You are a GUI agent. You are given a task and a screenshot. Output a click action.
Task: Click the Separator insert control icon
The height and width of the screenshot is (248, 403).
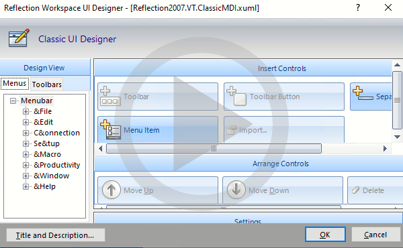coord(363,93)
